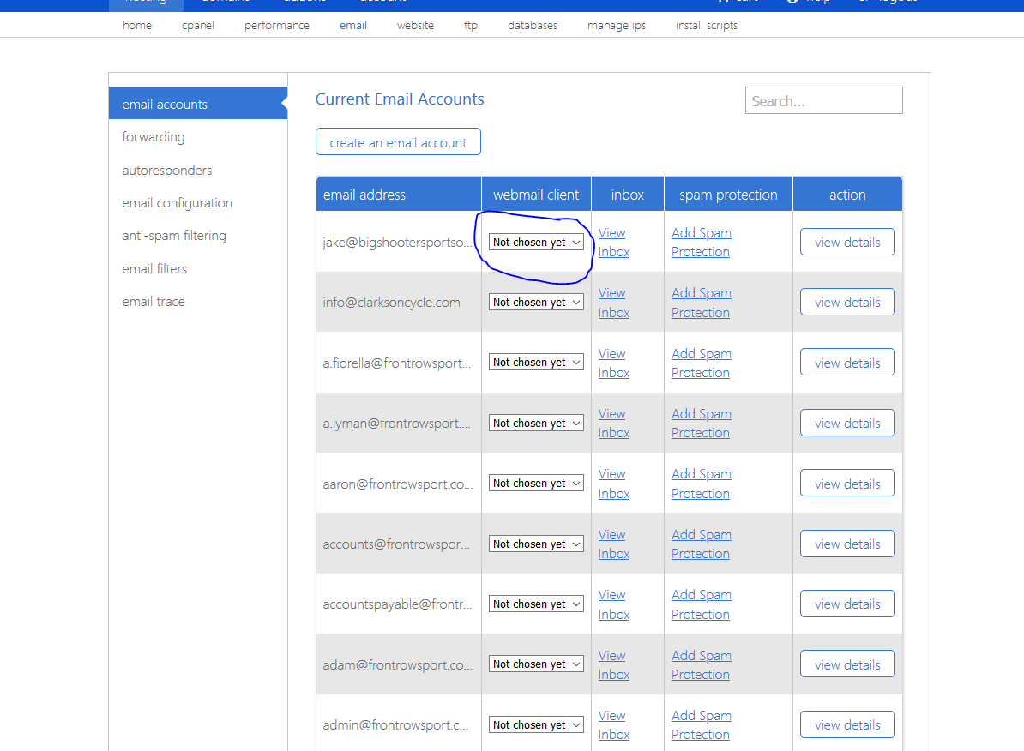The width and height of the screenshot is (1024, 751).
Task: Open webmail client dropdown for a.fiorella@frontrowsport
Action: pyautogui.click(x=536, y=363)
